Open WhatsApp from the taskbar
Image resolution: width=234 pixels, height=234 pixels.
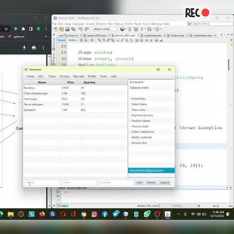[x=147, y=214]
